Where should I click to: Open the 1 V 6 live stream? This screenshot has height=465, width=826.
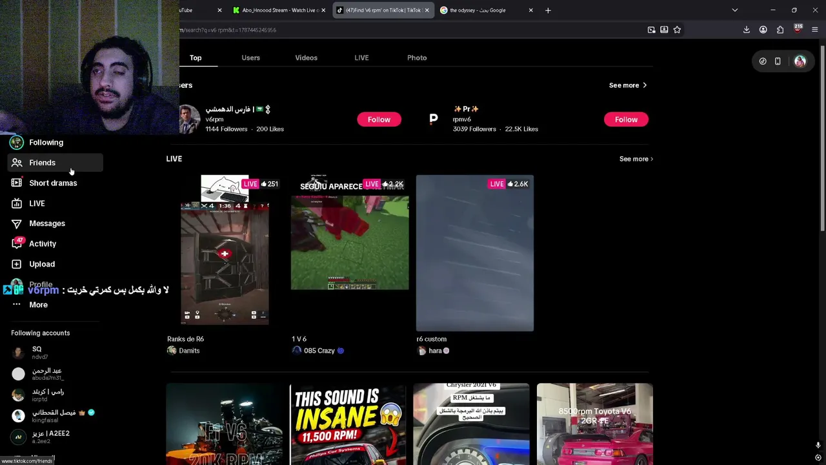350,253
